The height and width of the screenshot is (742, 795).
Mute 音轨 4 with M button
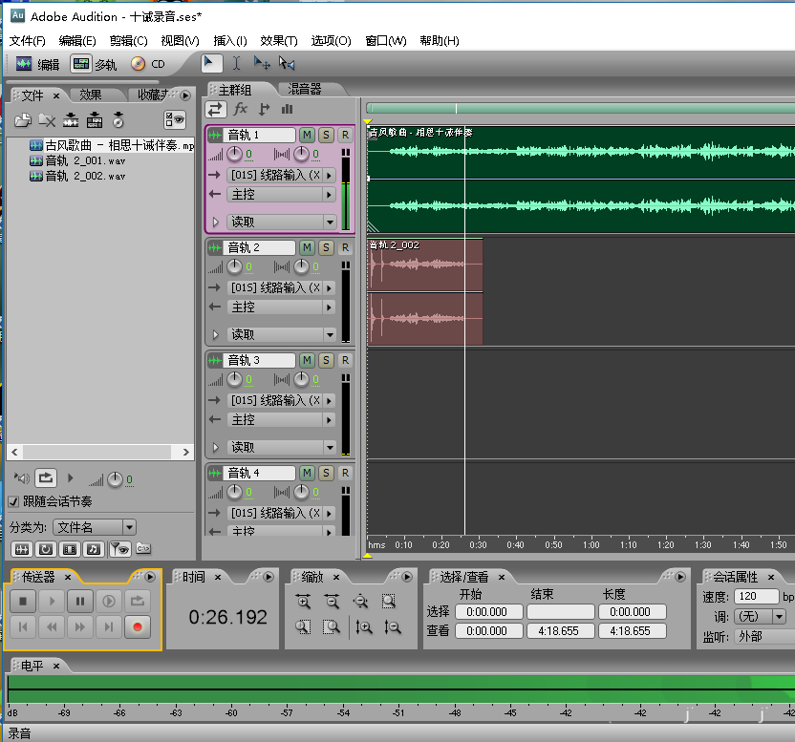click(x=307, y=473)
